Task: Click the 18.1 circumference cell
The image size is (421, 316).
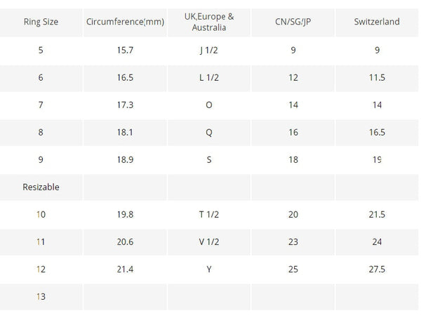Action: click(x=125, y=133)
